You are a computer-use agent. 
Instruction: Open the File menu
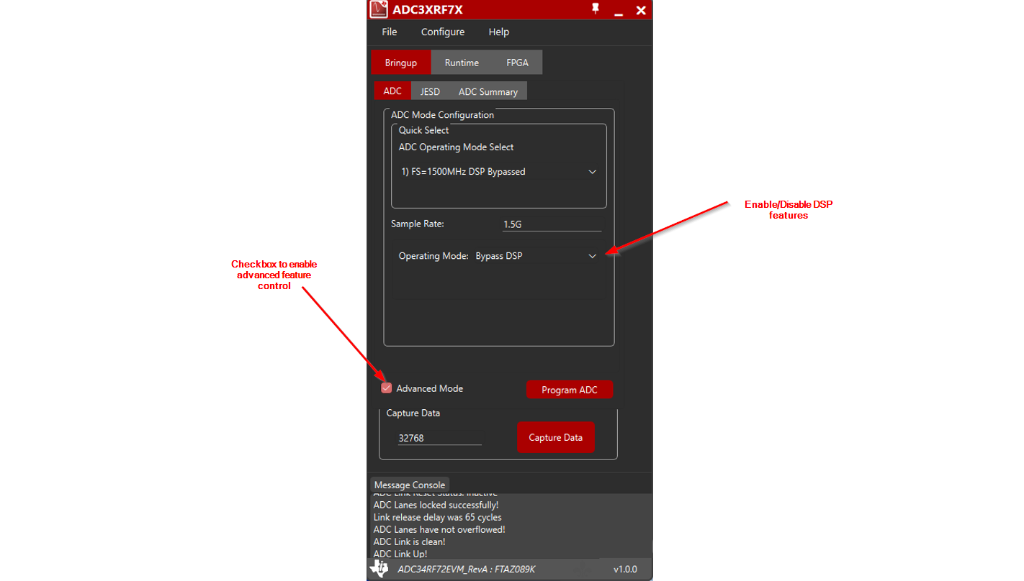tap(389, 32)
